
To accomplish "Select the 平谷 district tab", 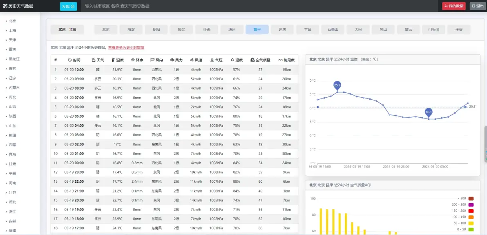I will 459,29.
